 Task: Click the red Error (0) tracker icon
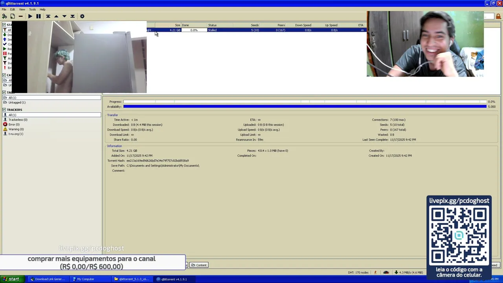pos(5,124)
